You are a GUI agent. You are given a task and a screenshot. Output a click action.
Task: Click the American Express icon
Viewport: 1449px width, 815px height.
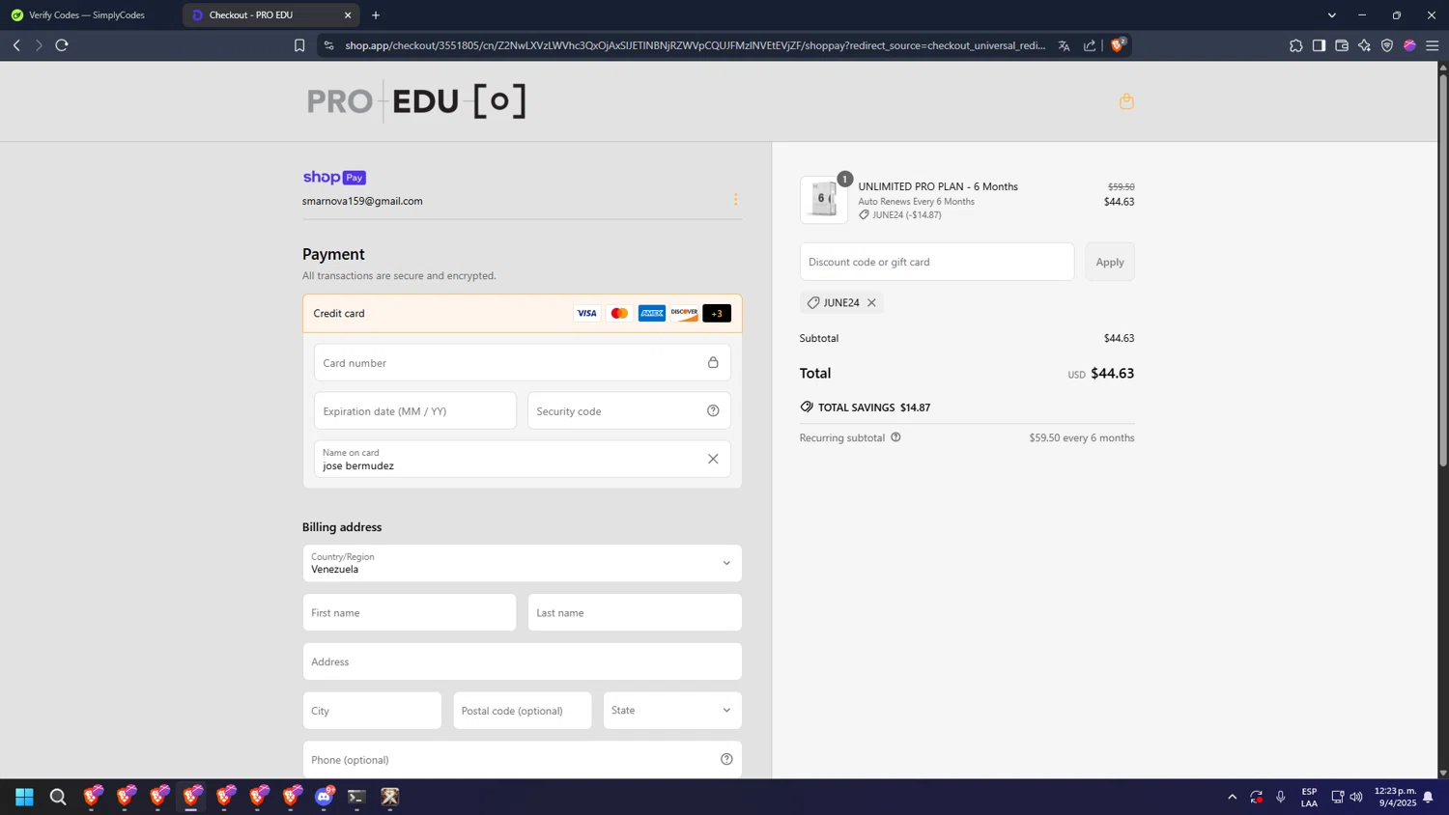[652, 313]
